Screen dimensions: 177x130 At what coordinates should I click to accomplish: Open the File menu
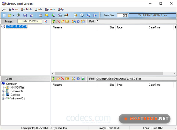click(4, 9)
